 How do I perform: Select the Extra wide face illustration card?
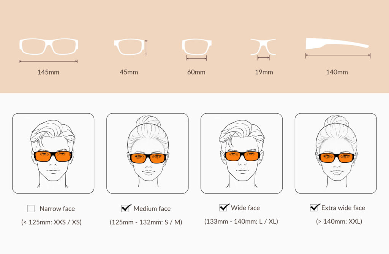click(336, 154)
